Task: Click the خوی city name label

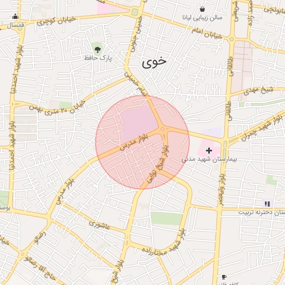Action: point(154,63)
